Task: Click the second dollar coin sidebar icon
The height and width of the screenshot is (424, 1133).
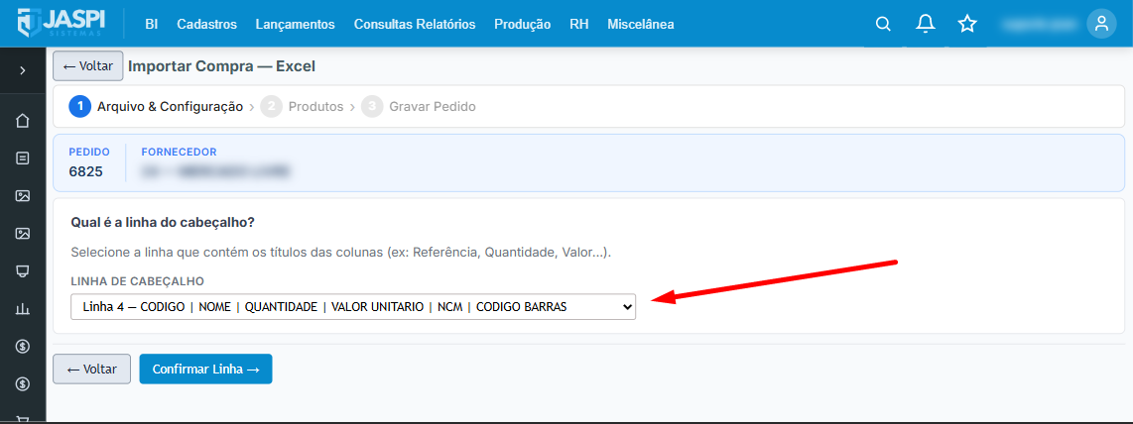Action: 23,383
